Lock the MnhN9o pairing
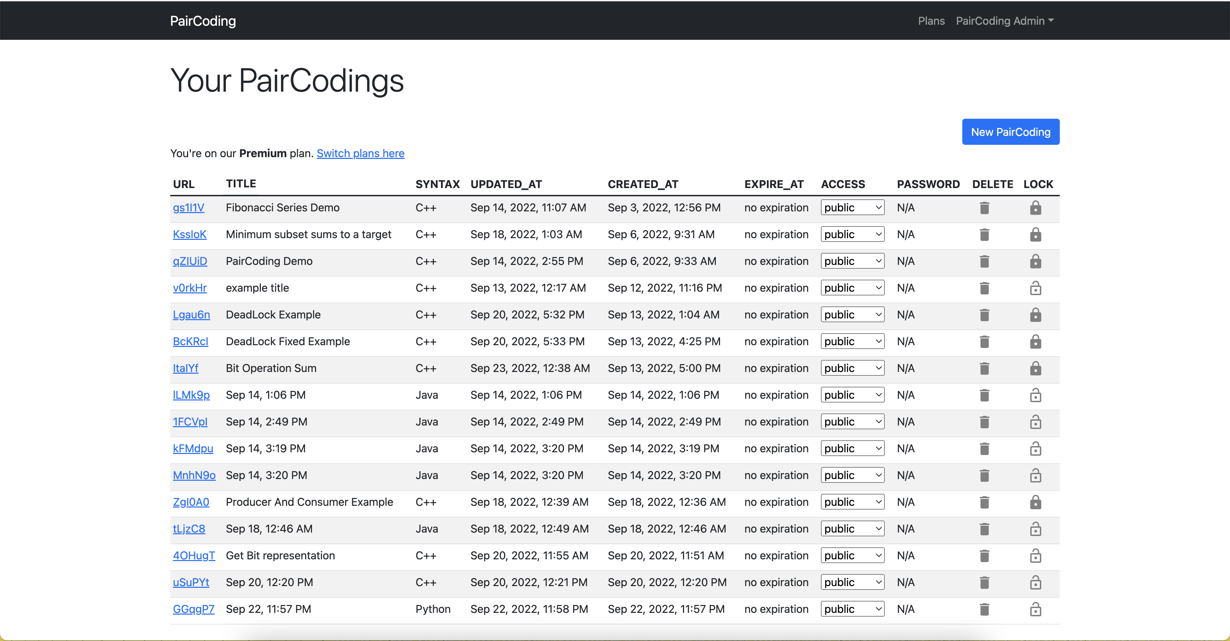Screen dimensions: 1230x641 pyautogui.click(x=1035, y=475)
